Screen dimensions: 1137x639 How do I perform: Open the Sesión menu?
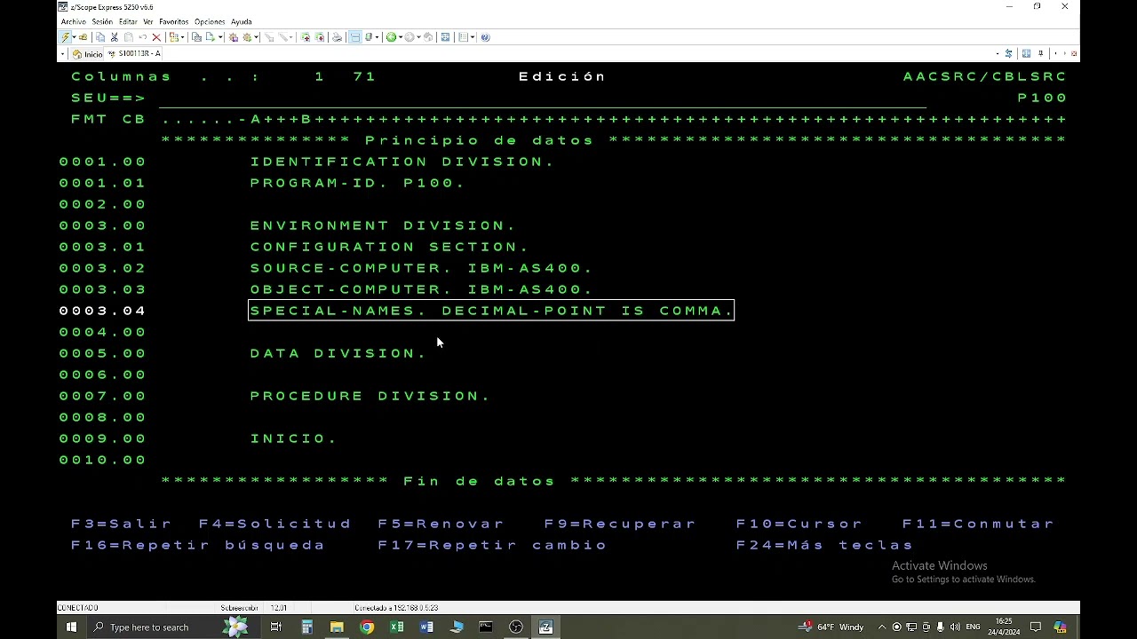click(102, 21)
